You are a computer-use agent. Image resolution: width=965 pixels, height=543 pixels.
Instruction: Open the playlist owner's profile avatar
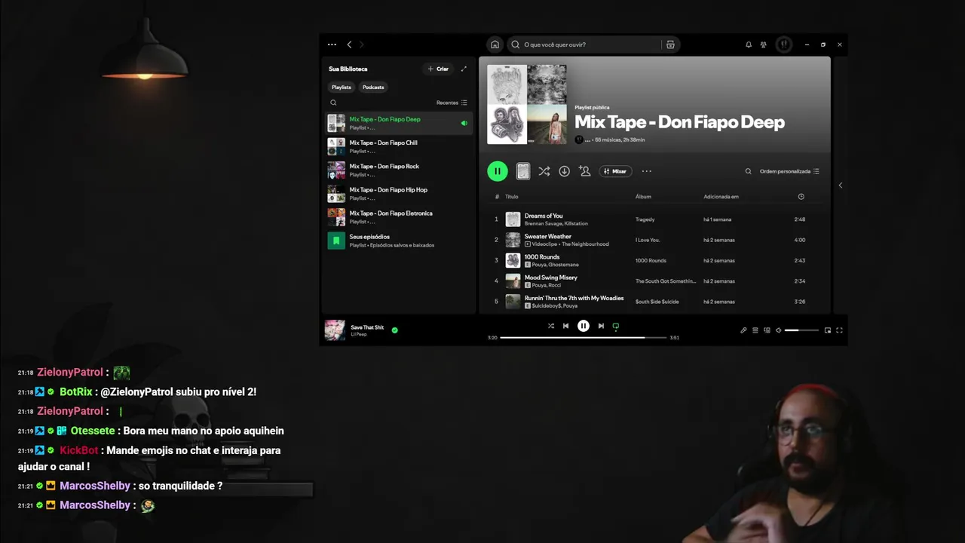pyautogui.click(x=579, y=140)
